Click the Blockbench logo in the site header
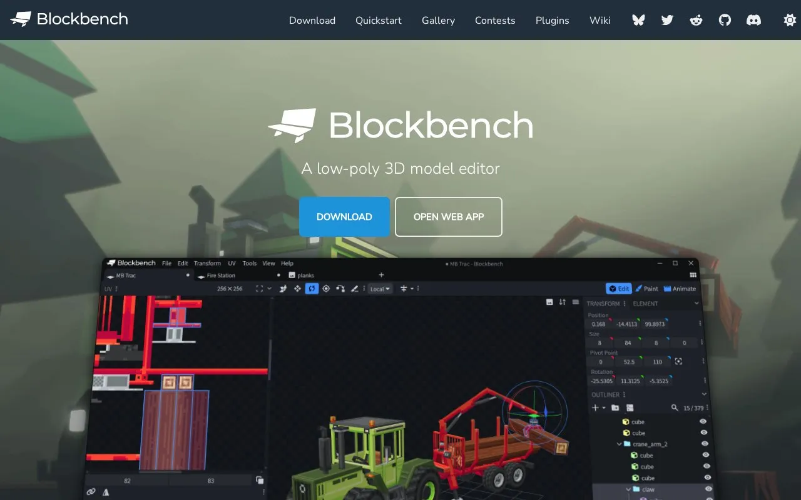801x500 pixels. tap(69, 19)
